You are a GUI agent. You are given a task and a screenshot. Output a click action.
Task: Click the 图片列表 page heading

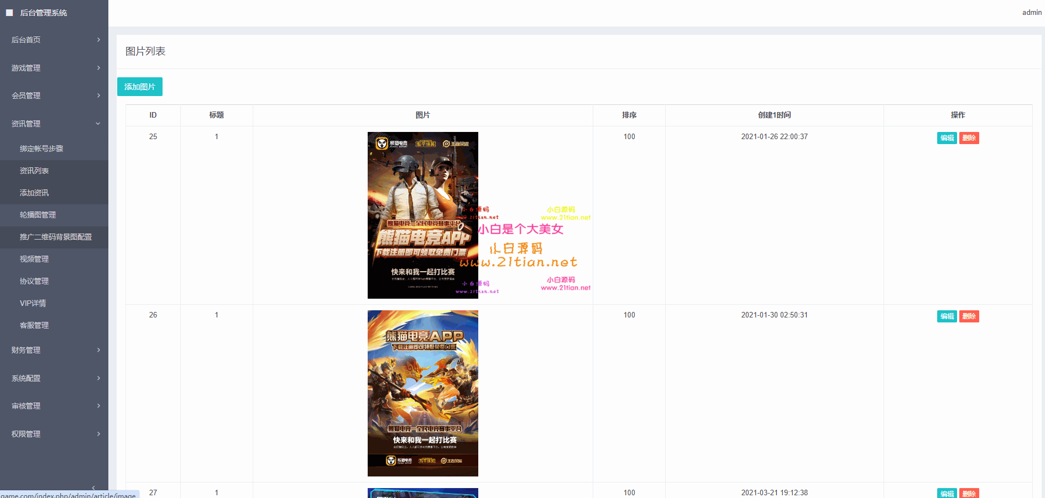(145, 51)
